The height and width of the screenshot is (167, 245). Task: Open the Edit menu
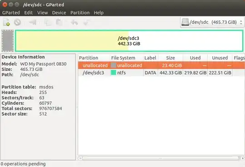29,13
